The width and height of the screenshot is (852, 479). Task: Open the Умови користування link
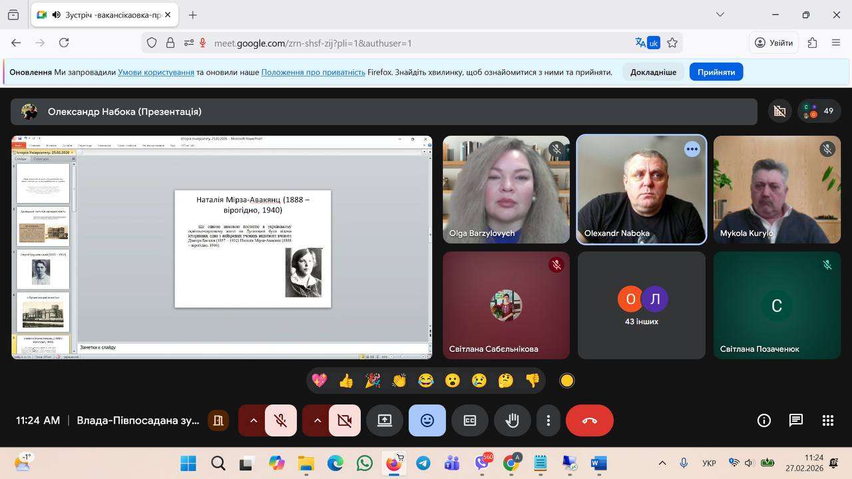click(156, 72)
